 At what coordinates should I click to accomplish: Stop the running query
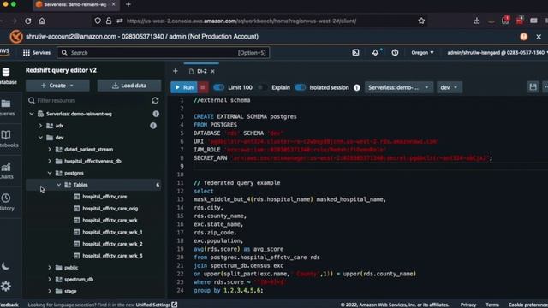[203, 87]
